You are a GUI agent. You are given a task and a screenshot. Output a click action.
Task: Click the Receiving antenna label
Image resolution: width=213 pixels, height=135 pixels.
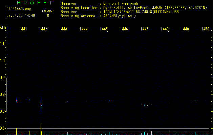(78, 16)
